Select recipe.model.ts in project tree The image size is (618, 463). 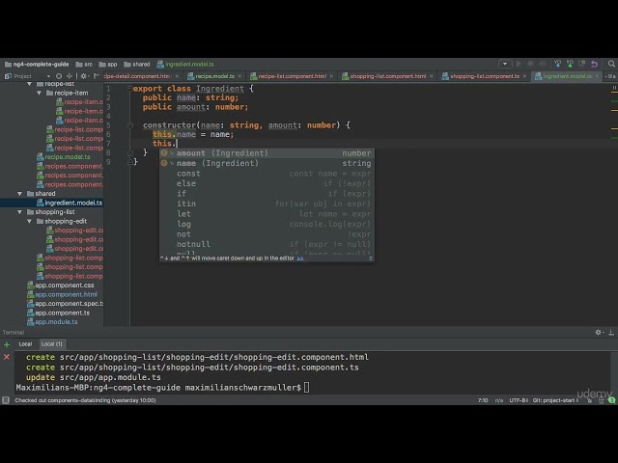coord(63,157)
